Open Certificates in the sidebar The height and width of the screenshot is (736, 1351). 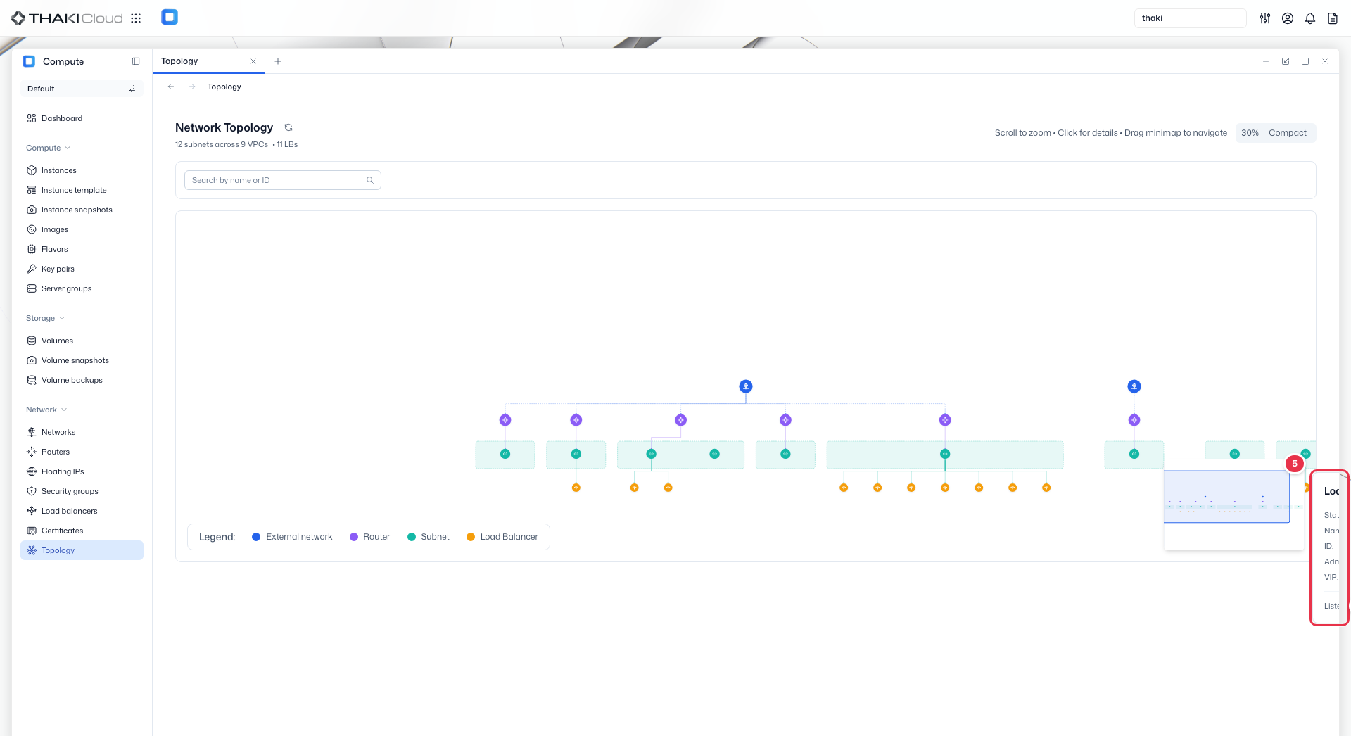82,531
